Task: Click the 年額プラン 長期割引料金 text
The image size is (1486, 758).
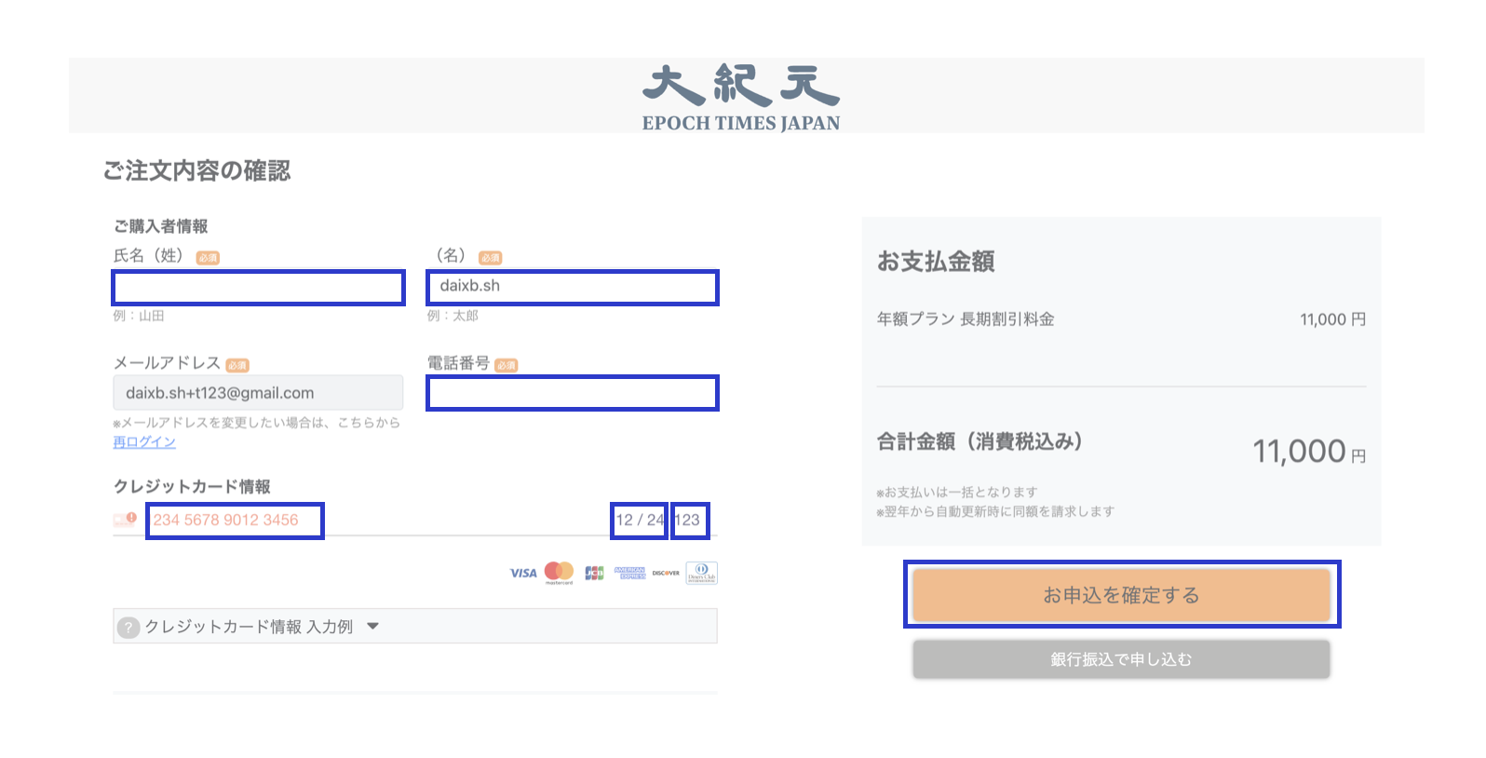Action: coord(966,319)
